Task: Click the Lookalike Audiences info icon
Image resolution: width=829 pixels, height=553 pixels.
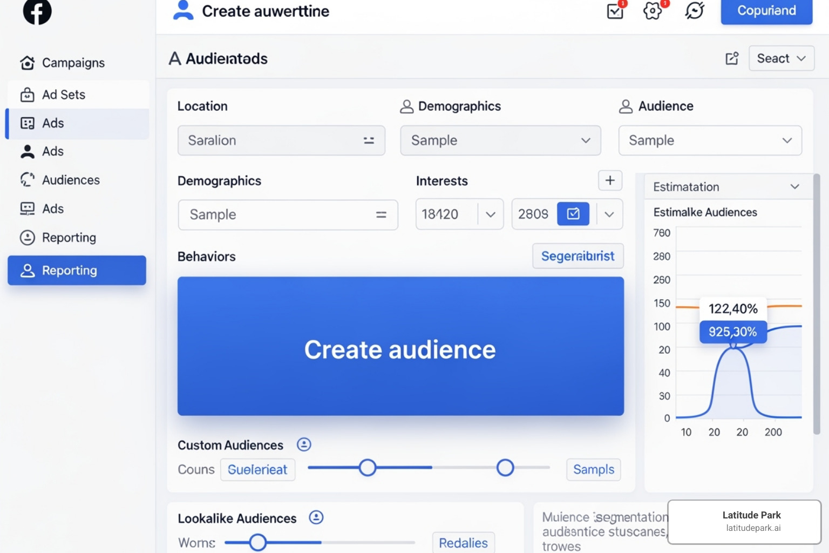Action: point(316,517)
